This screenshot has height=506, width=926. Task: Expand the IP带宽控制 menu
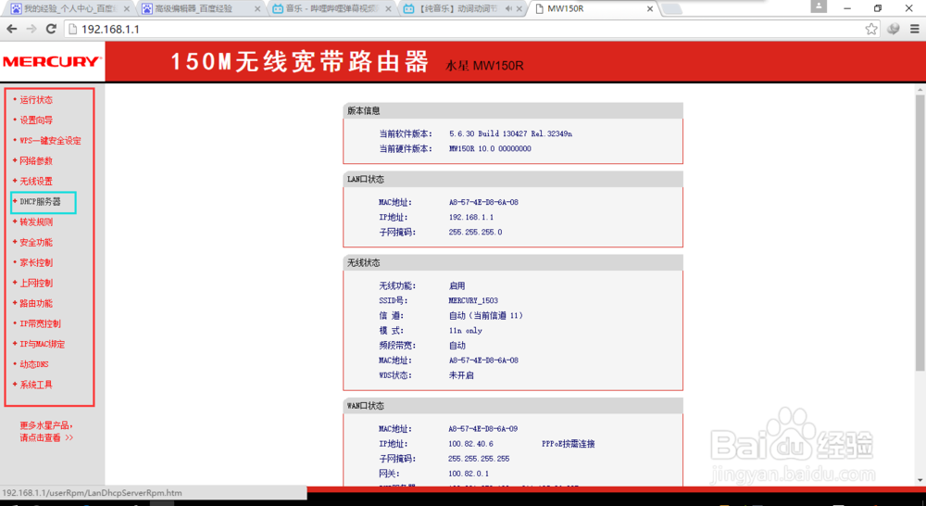click(x=40, y=323)
